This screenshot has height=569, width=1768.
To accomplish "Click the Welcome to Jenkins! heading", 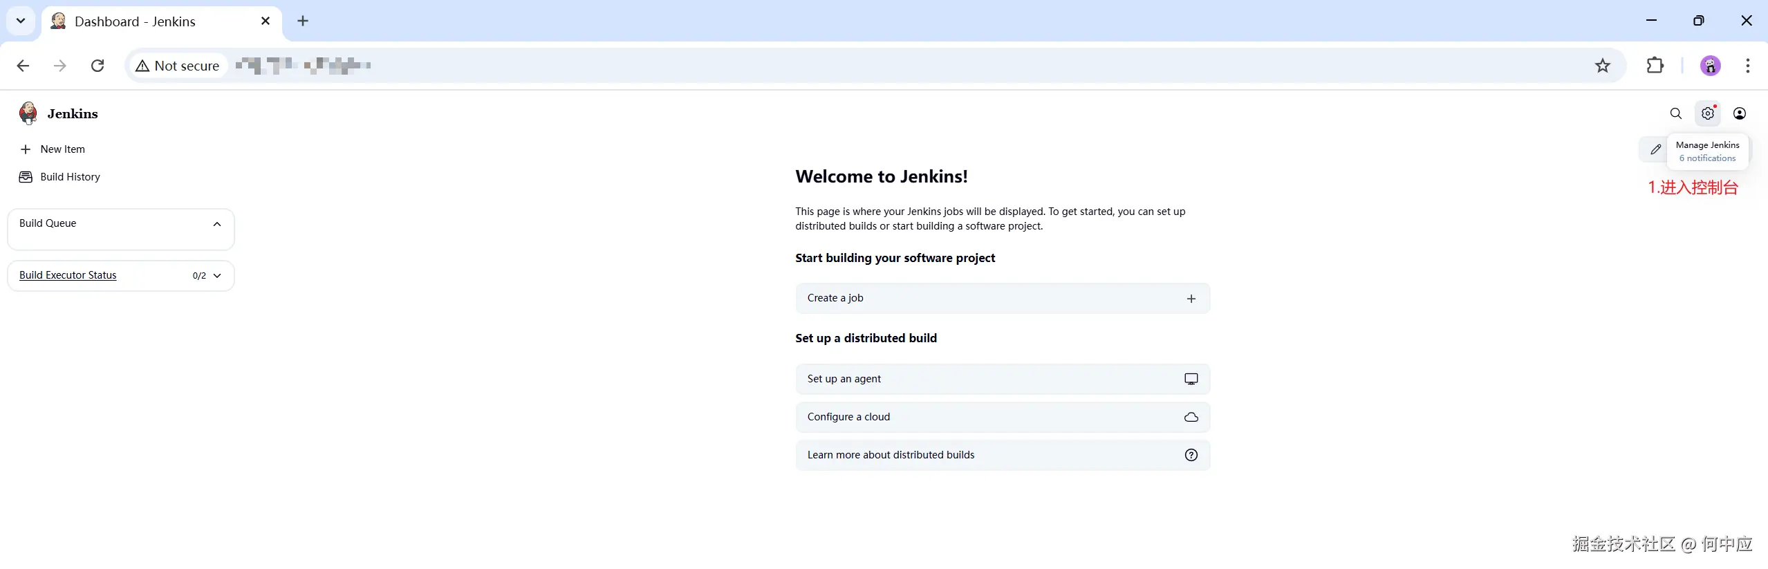I will (882, 176).
